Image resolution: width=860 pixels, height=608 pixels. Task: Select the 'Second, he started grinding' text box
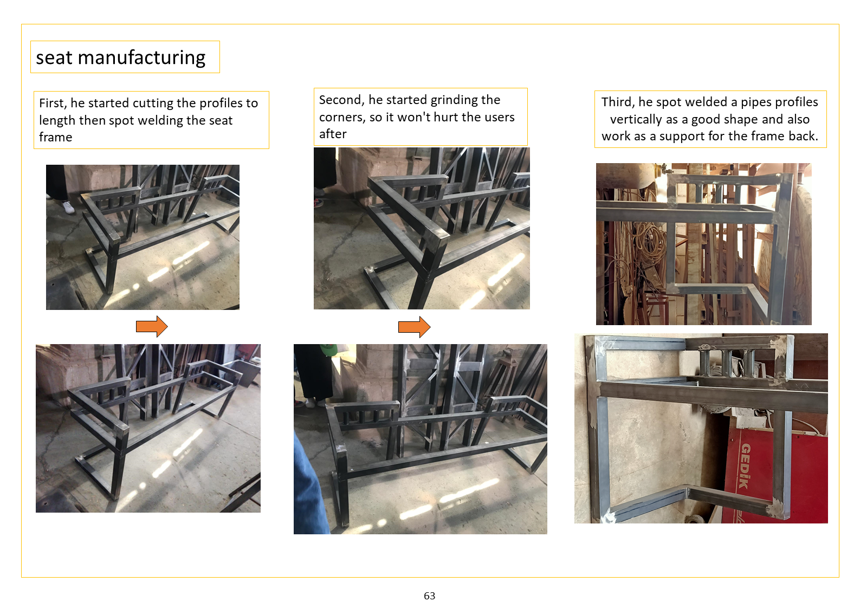point(421,117)
